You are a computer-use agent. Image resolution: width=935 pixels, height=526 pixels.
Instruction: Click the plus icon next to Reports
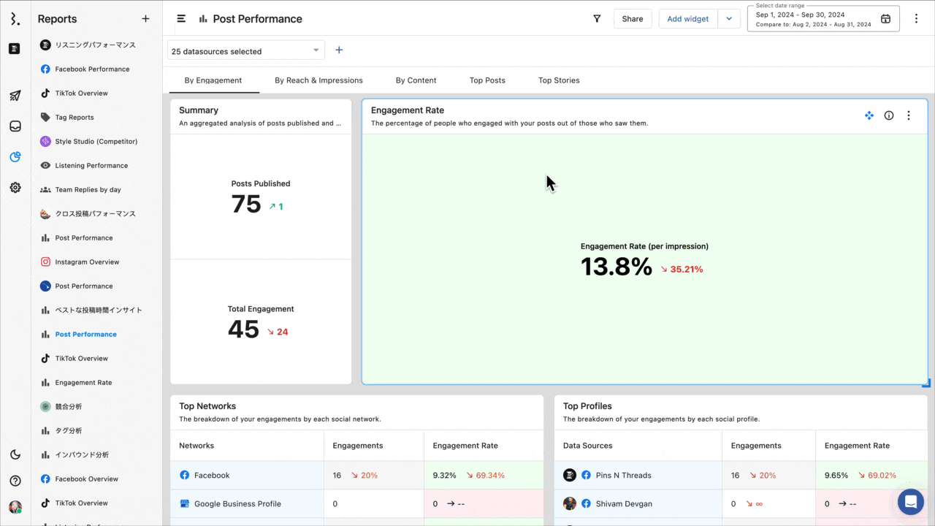[145, 19]
